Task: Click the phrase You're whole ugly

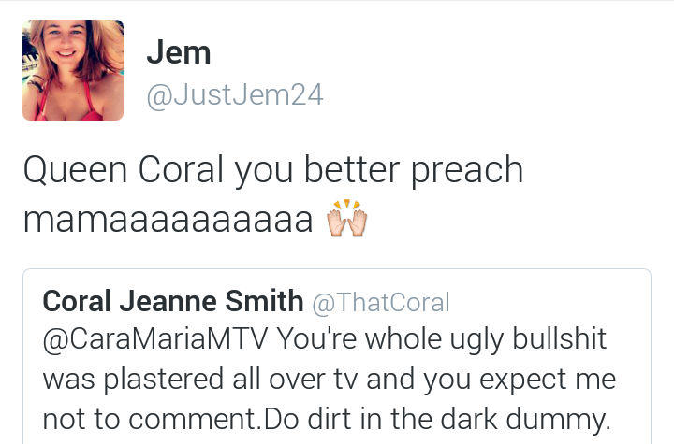Action: 389,340
